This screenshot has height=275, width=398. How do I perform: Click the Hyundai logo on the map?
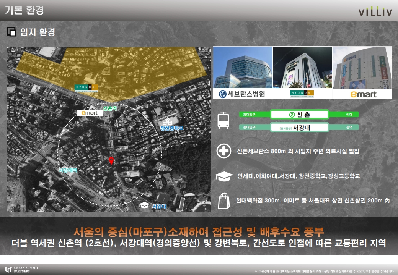tap(86, 88)
